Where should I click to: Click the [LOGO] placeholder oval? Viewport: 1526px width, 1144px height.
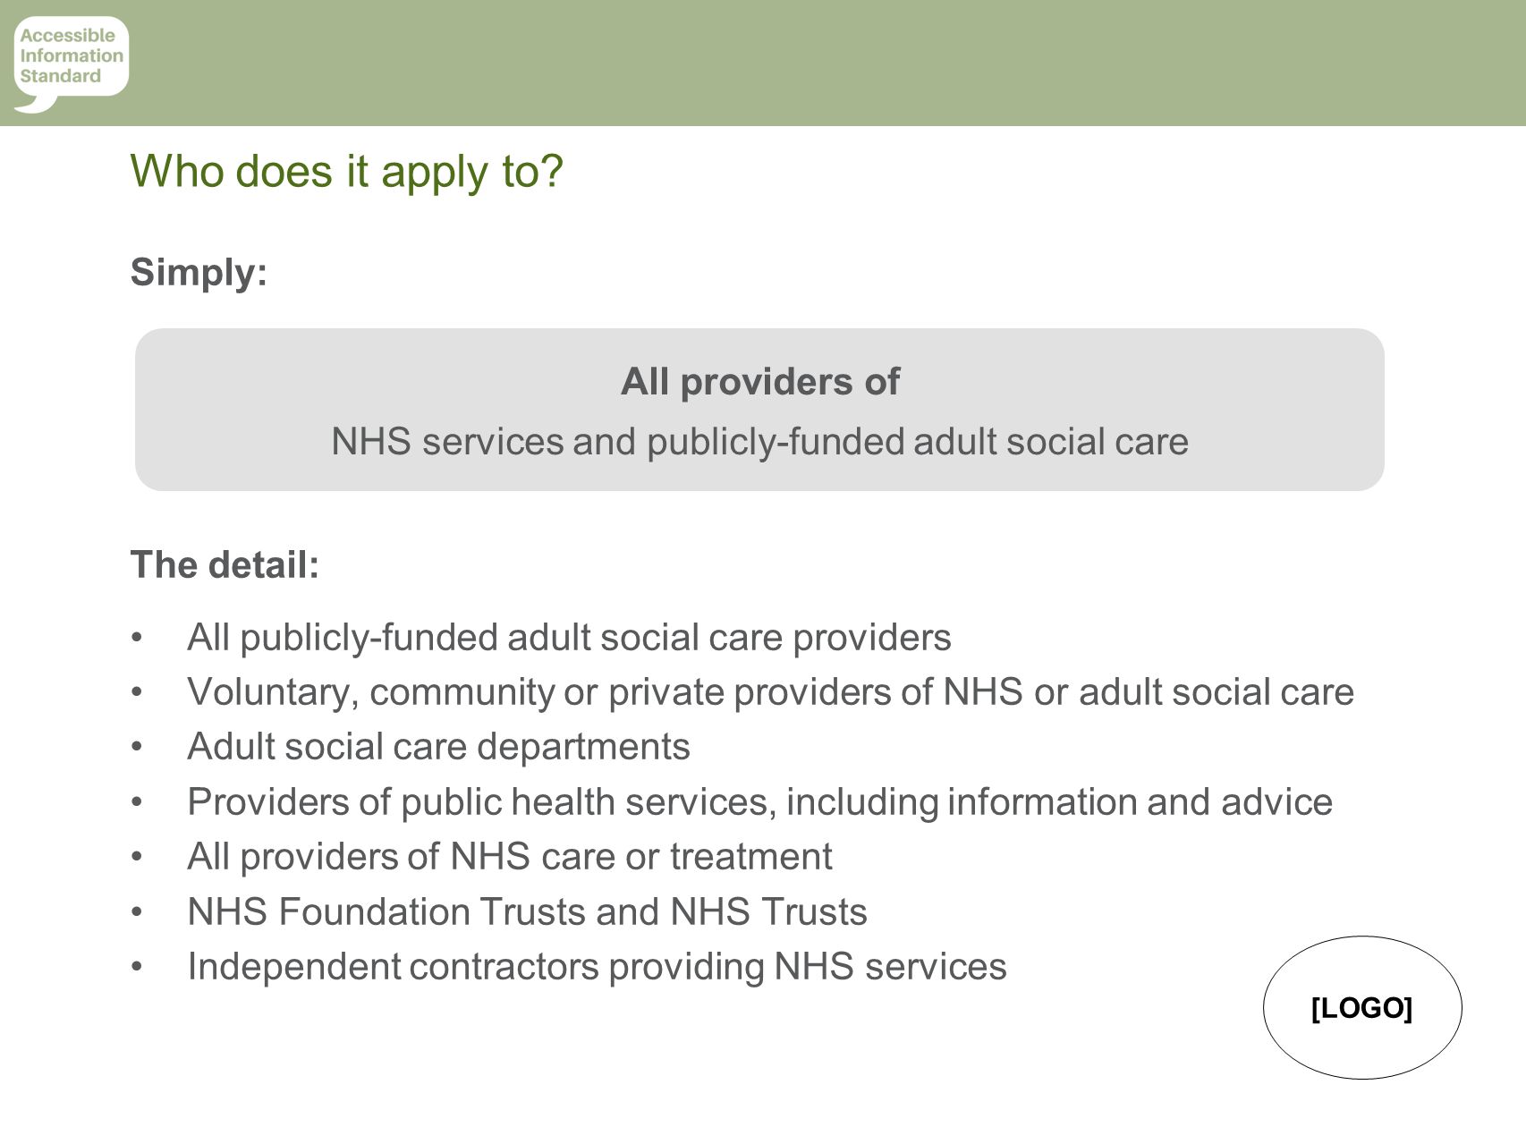pyautogui.click(x=1362, y=1007)
